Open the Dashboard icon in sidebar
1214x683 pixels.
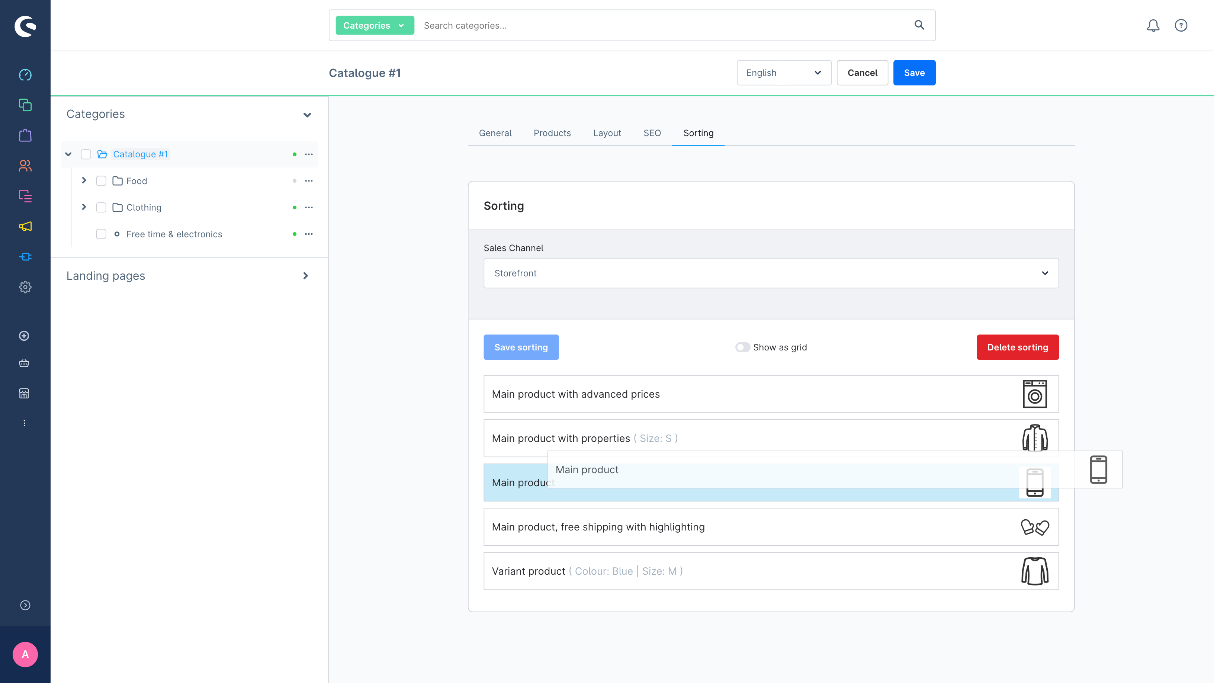(x=25, y=75)
